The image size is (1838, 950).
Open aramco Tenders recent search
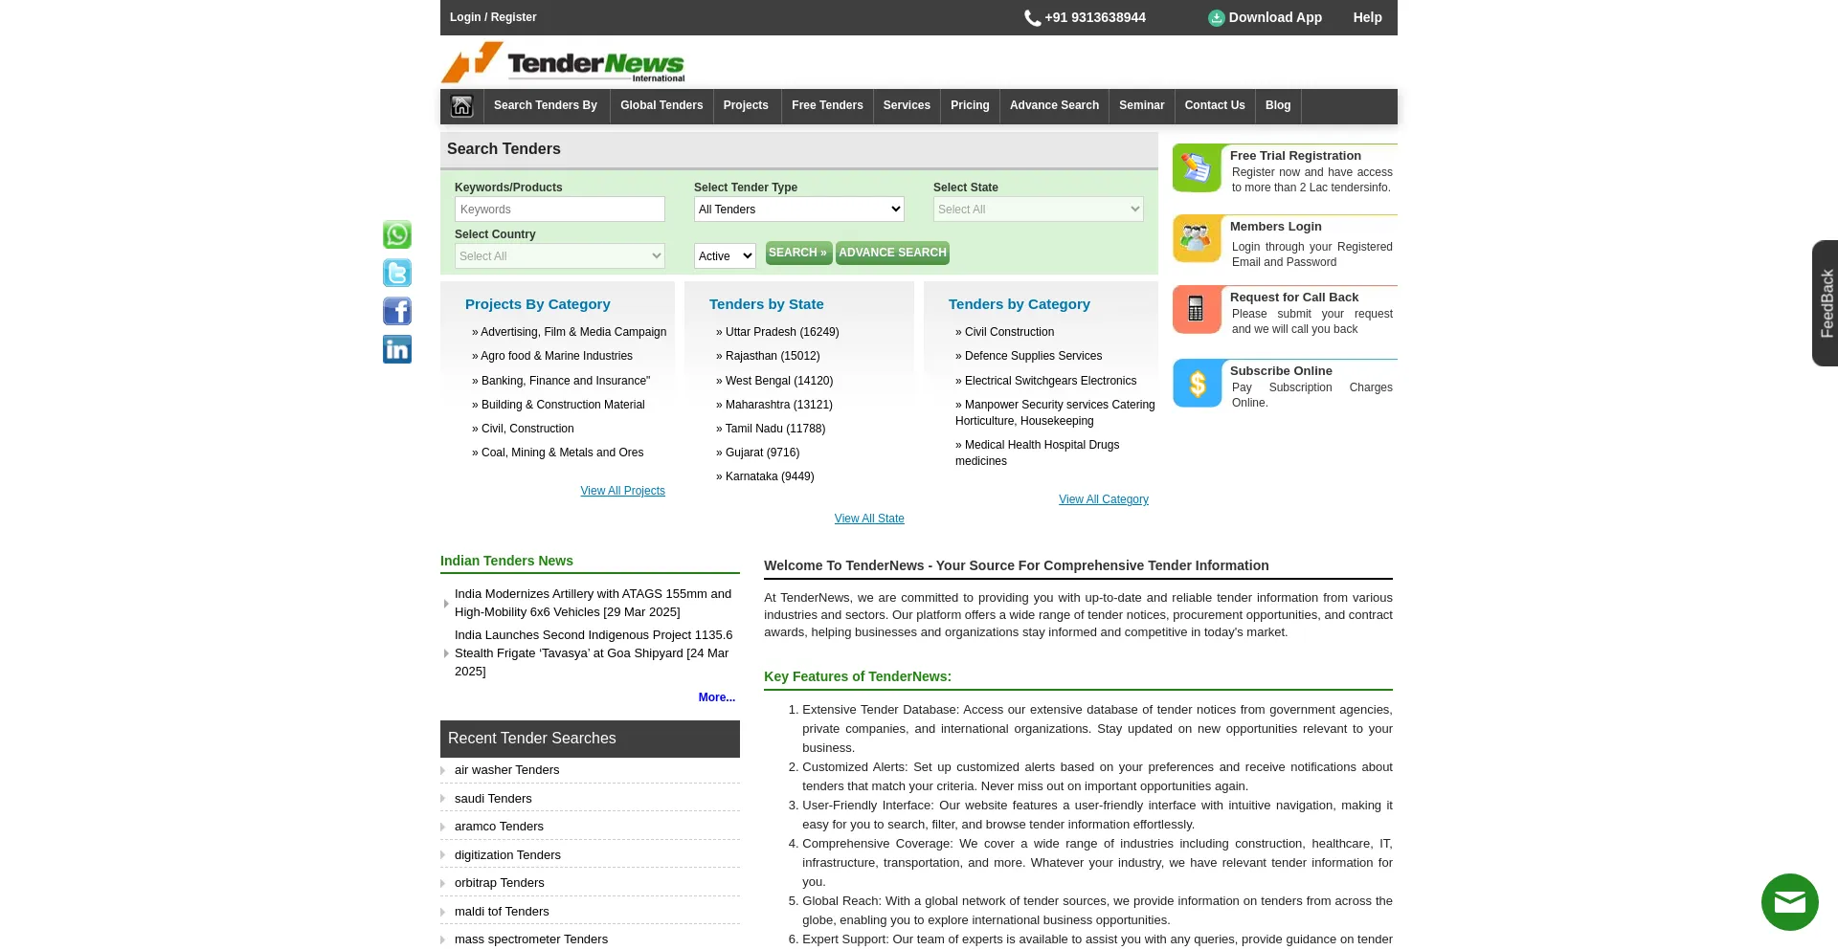point(499,827)
